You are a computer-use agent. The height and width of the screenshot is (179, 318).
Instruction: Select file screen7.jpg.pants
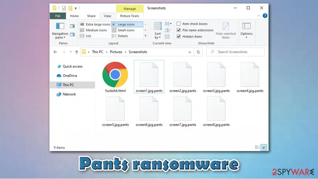(183, 112)
